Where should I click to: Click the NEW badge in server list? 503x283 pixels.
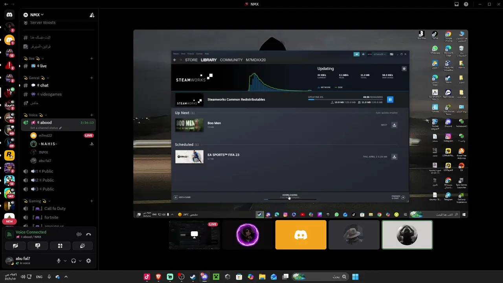point(9,221)
